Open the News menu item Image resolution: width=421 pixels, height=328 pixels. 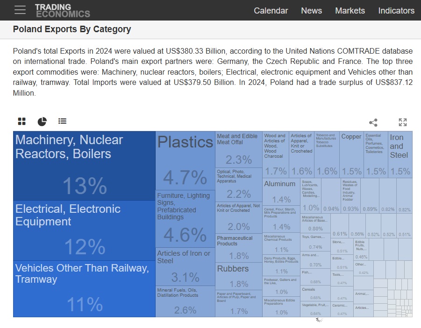311,10
